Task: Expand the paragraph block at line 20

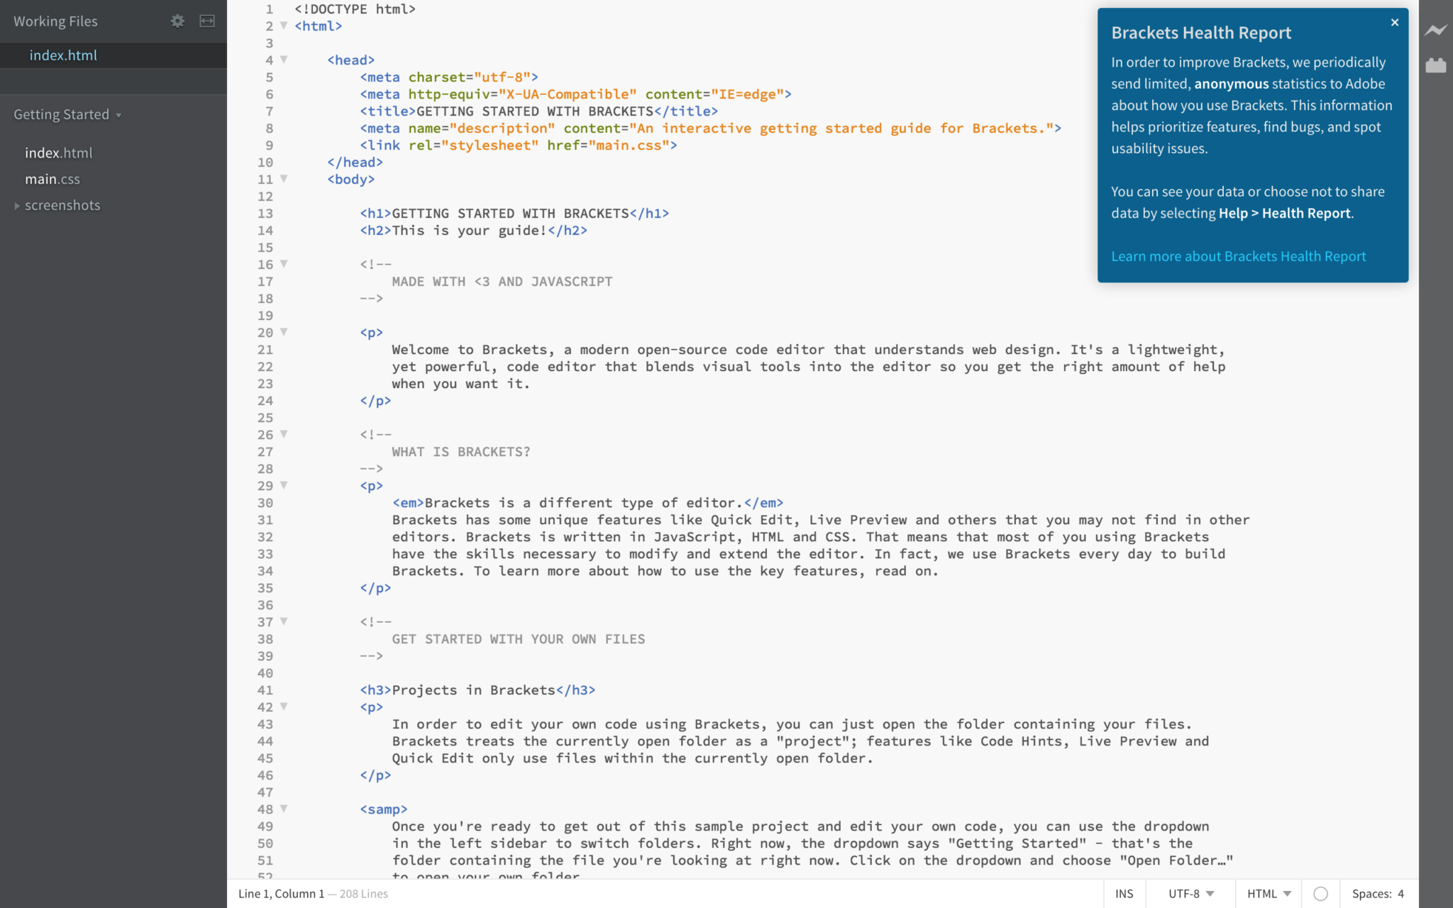Action: point(287,333)
